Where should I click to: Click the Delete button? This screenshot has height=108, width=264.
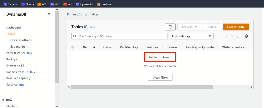(212, 27)
